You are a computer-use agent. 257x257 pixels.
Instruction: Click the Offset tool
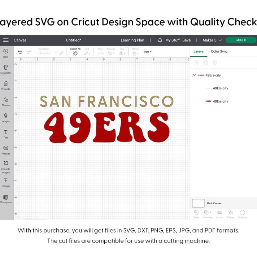pos(135,52)
